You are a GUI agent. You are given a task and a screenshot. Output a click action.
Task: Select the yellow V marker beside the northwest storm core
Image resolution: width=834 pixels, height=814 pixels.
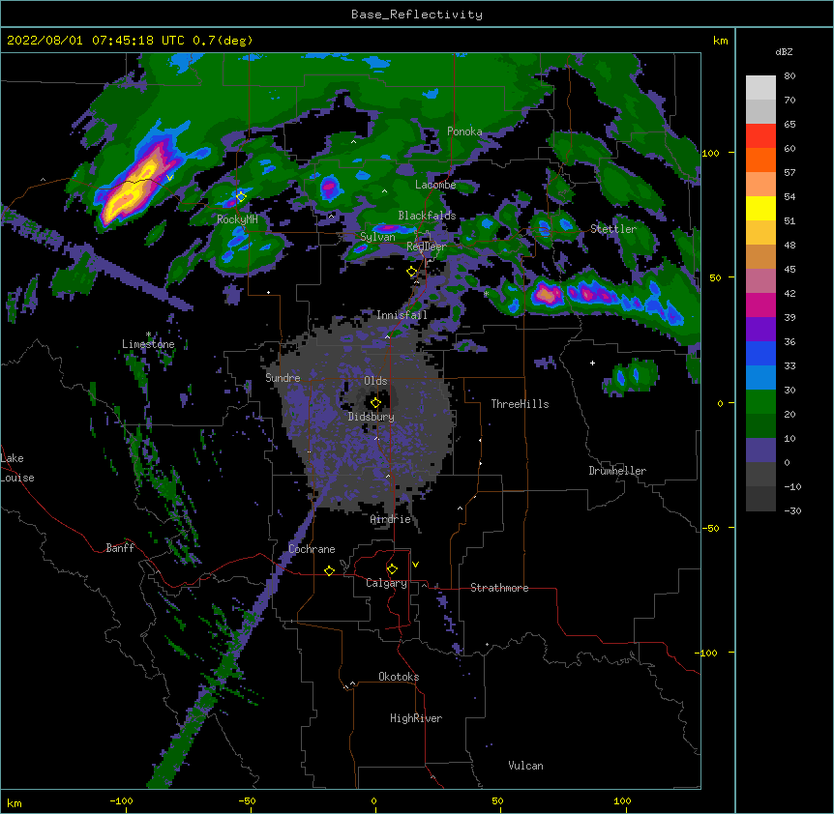click(169, 178)
